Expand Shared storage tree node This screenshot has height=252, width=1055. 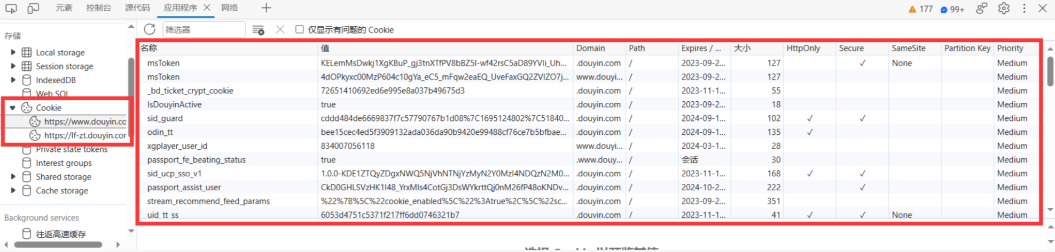pyautogui.click(x=13, y=177)
